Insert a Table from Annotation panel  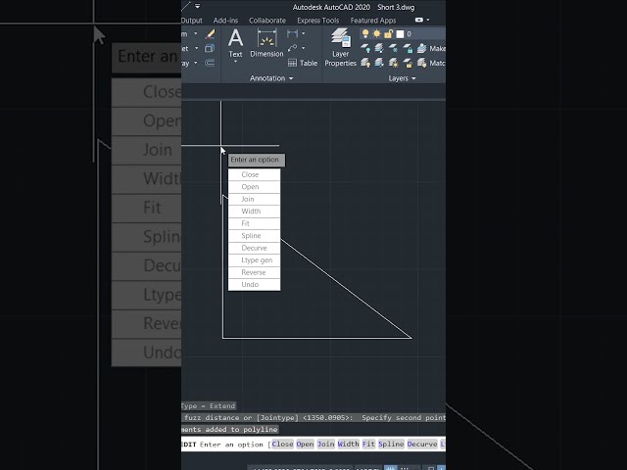coord(303,63)
